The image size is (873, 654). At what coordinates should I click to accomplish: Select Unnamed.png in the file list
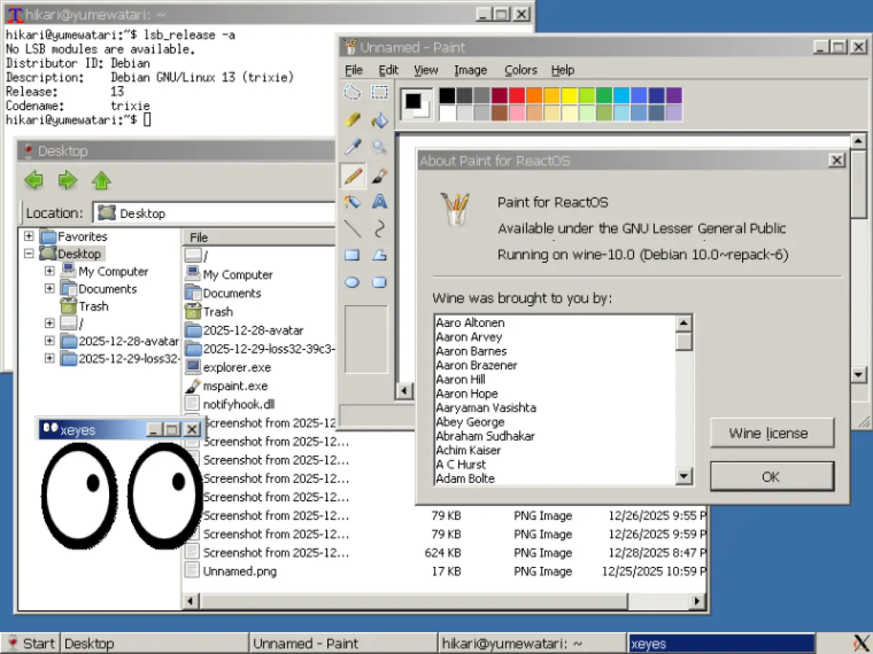click(239, 571)
